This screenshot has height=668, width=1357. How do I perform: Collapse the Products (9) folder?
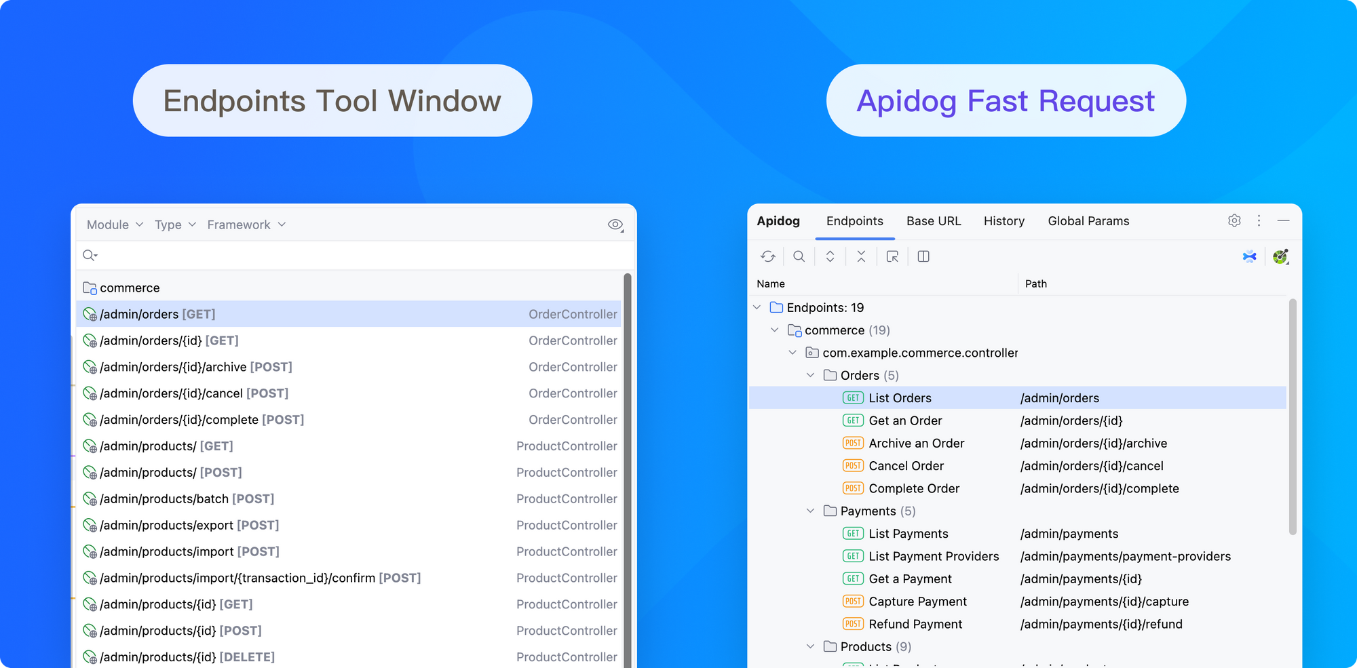point(810,646)
